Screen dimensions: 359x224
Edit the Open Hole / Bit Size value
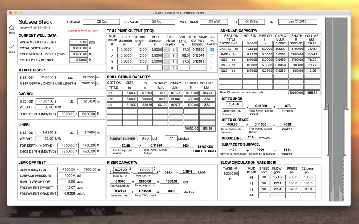point(79,60)
